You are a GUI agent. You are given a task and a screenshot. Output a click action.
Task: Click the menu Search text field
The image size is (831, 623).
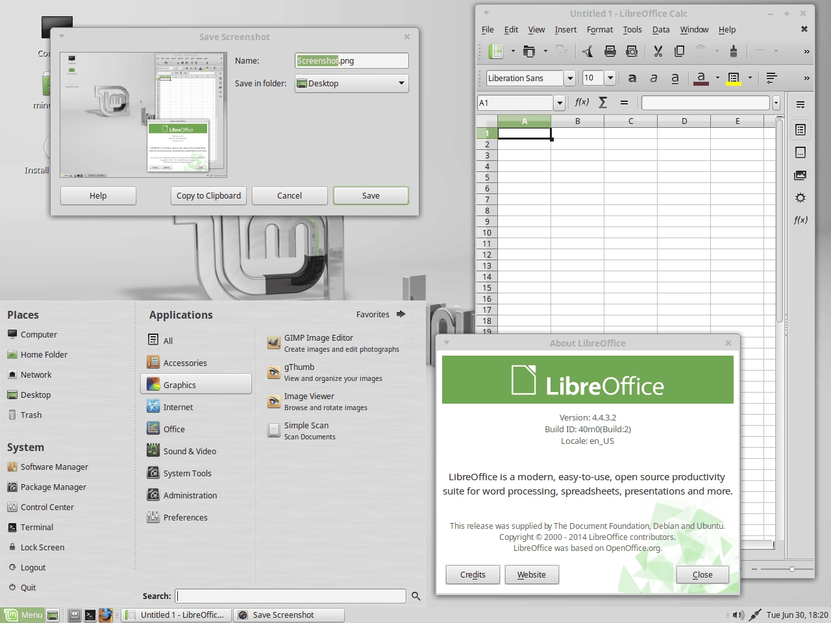pyautogui.click(x=290, y=596)
